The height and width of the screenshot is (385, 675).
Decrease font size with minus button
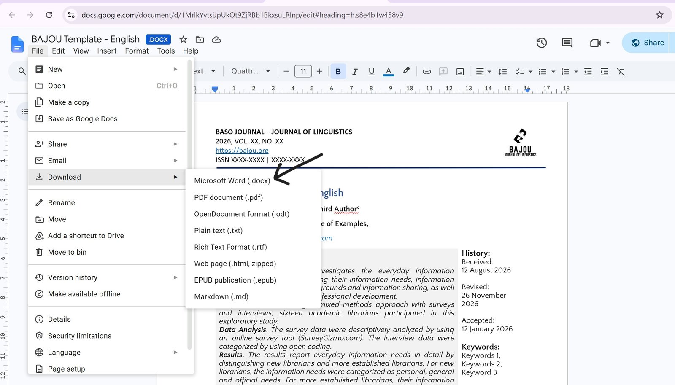pyautogui.click(x=286, y=72)
